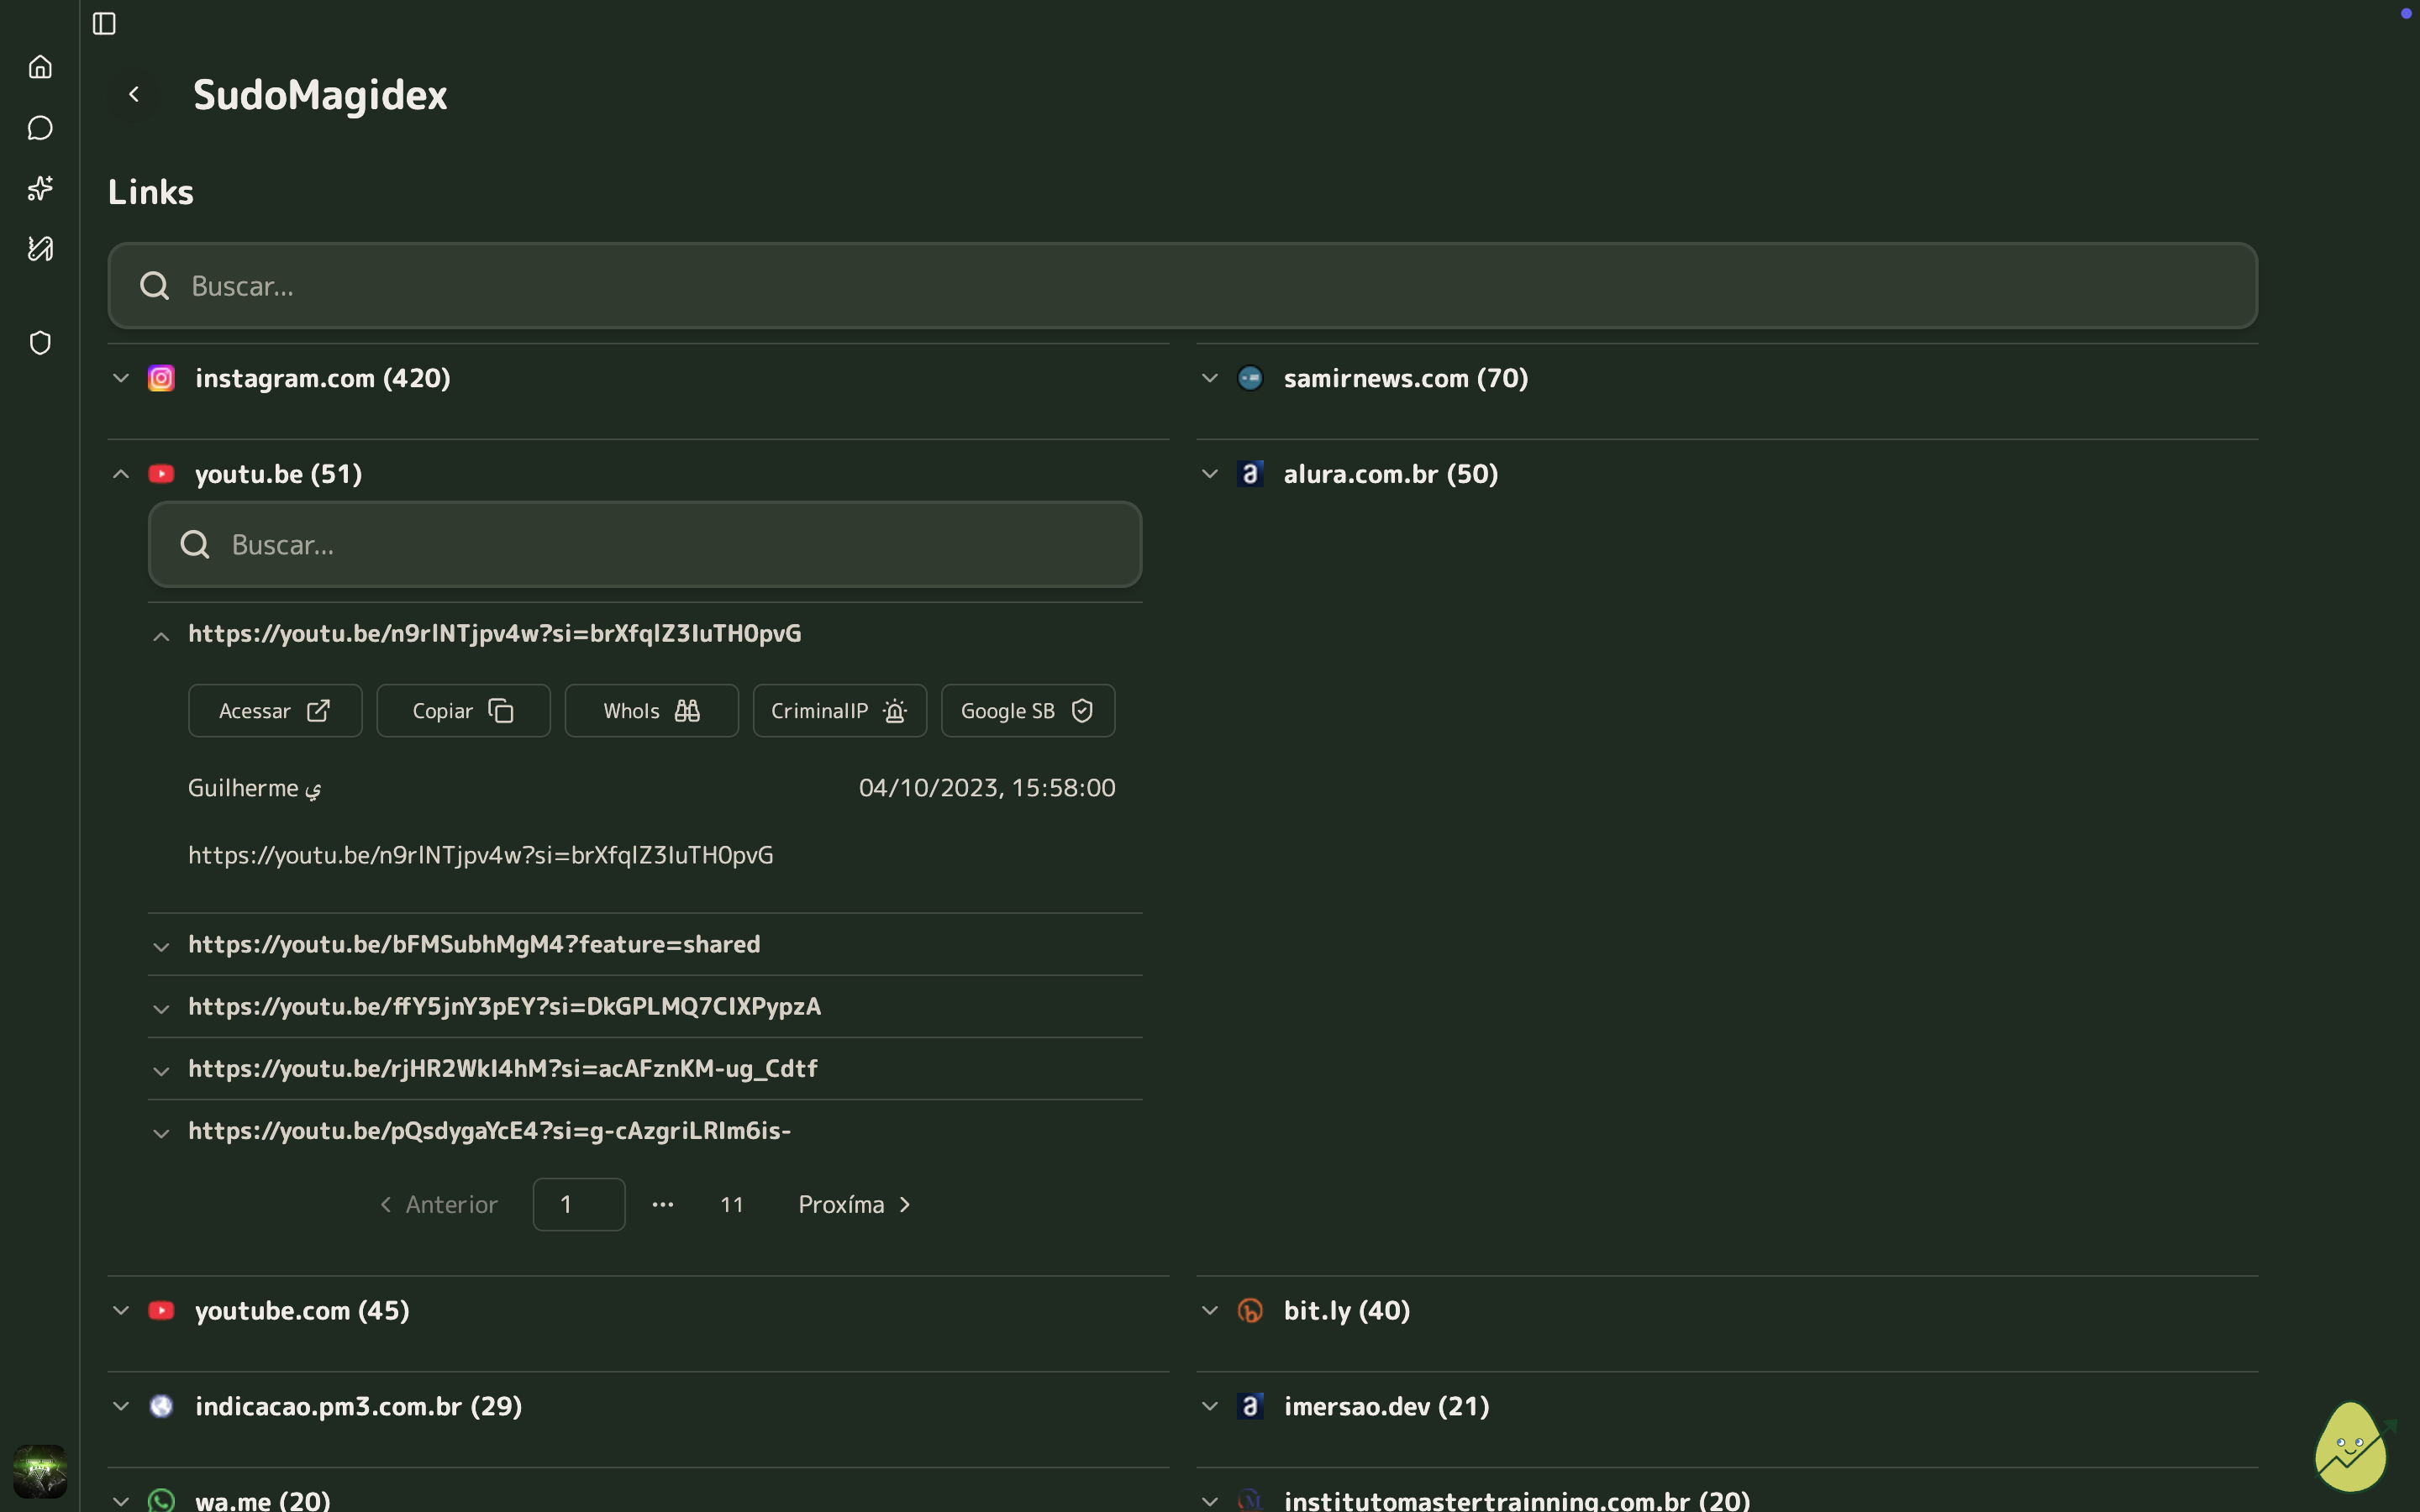This screenshot has width=2420, height=1512.
Task: Open the home icon in sidebar
Action: click(x=40, y=67)
